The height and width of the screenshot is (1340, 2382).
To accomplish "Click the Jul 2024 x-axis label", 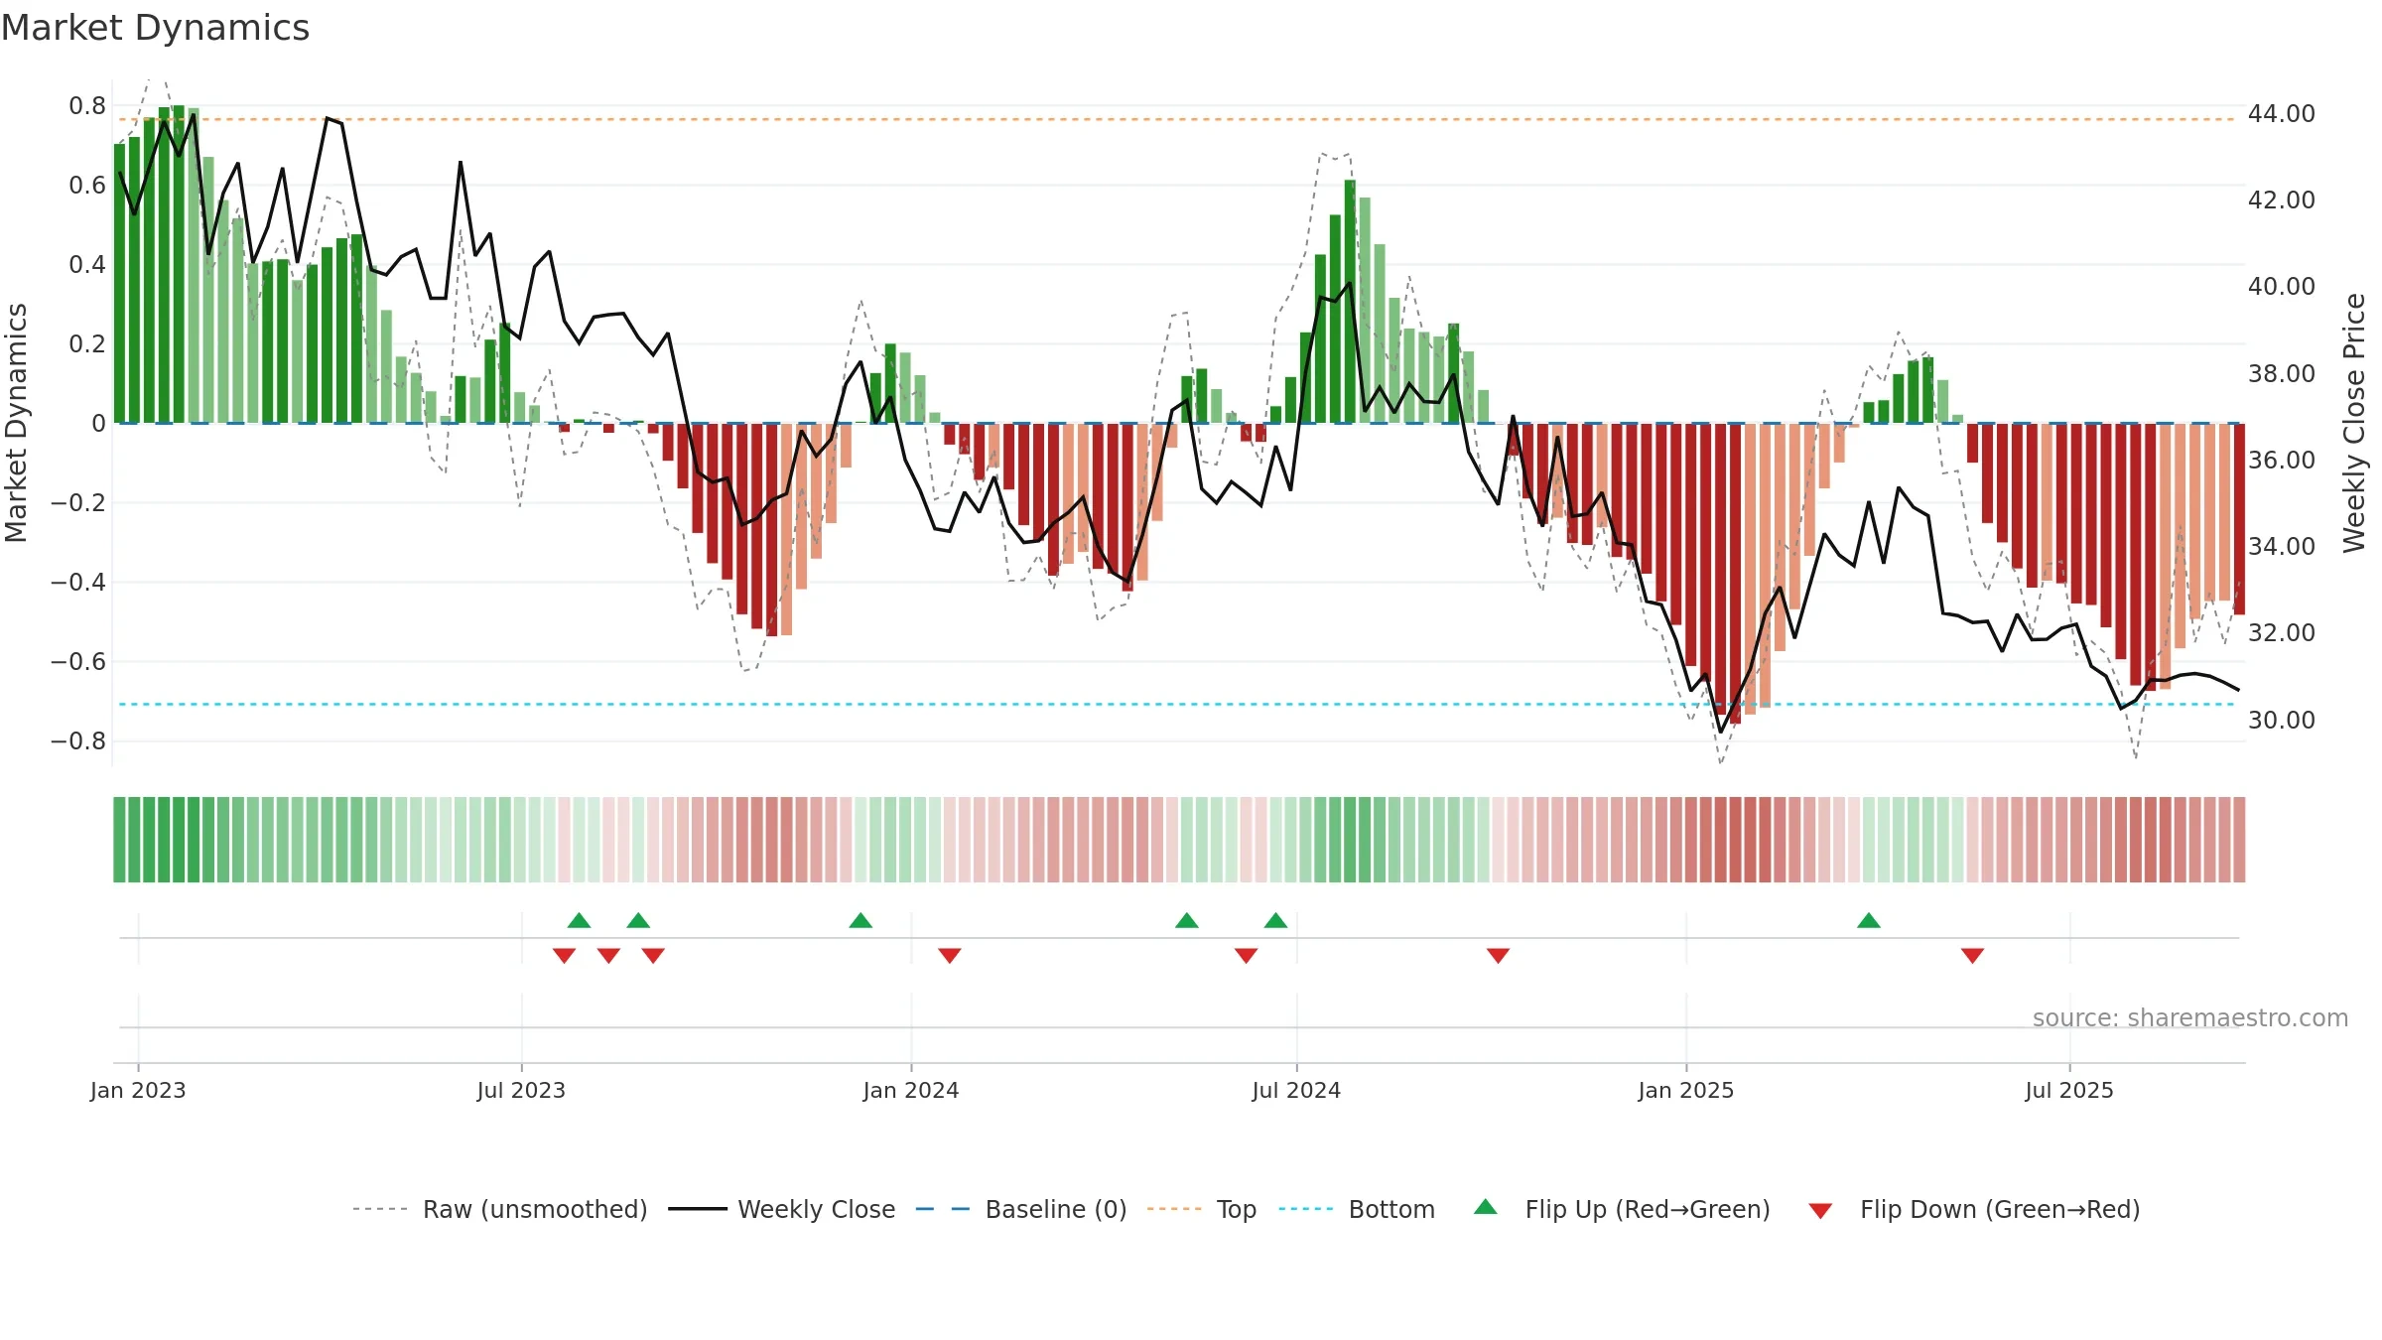I will tap(1296, 1090).
